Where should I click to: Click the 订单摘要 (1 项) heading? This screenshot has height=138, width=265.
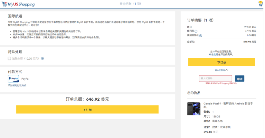(x=200, y=20)
